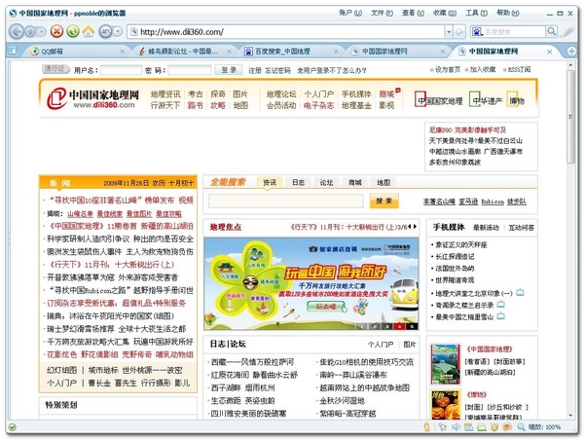The height and width of the screenshot is (440, 584).
Task: Open the 查看 menu
Action: [413, 13]
